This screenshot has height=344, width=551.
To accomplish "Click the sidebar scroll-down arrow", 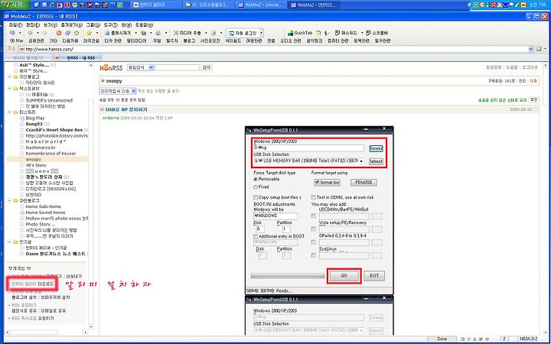I will [91, 327].
